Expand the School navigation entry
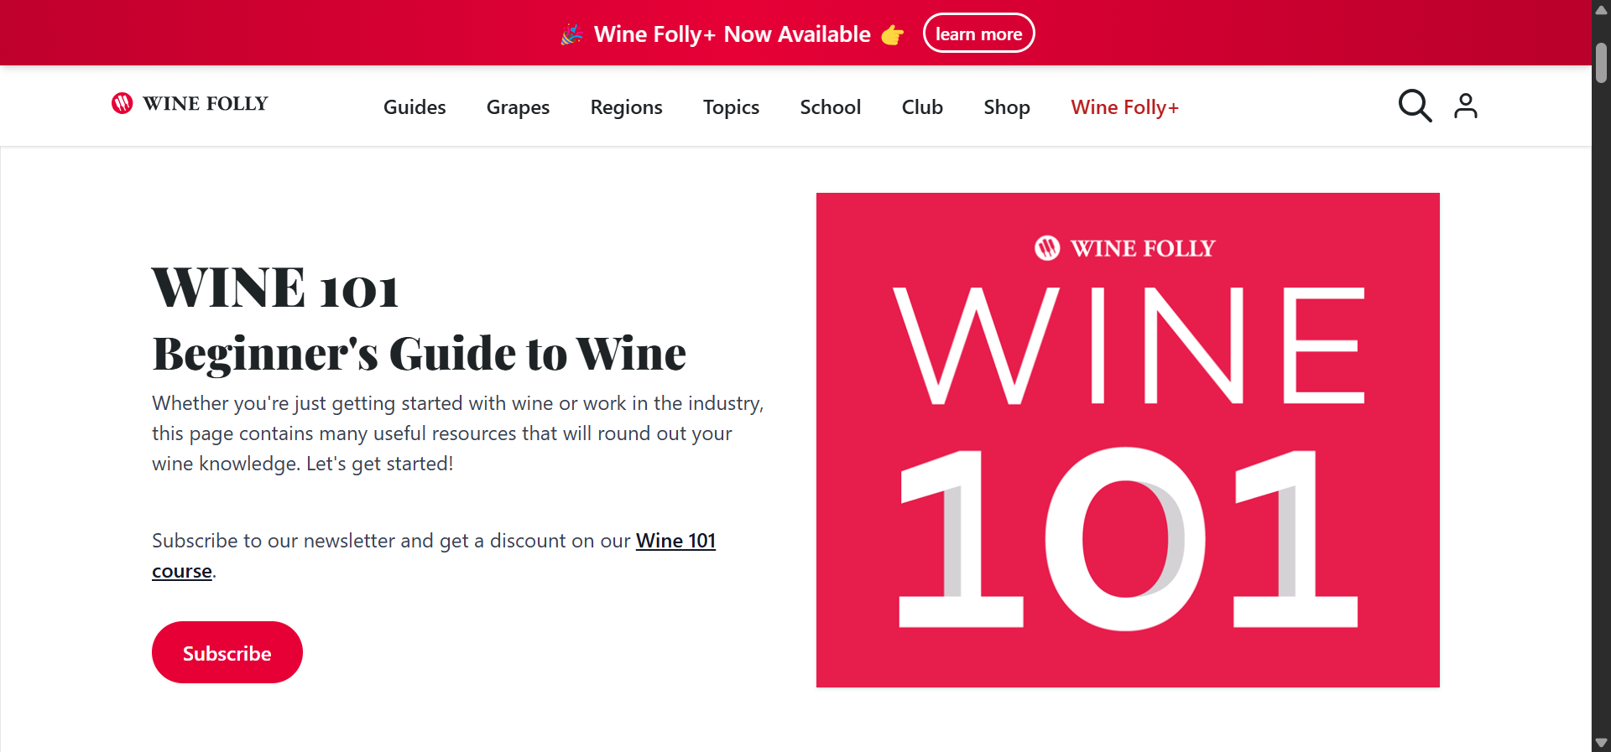Screen dimensions: 1611x752 point(830,106)
